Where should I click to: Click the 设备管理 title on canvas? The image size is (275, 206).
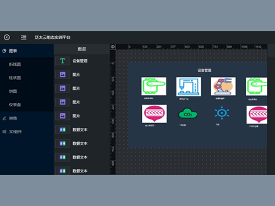[204, 70]
